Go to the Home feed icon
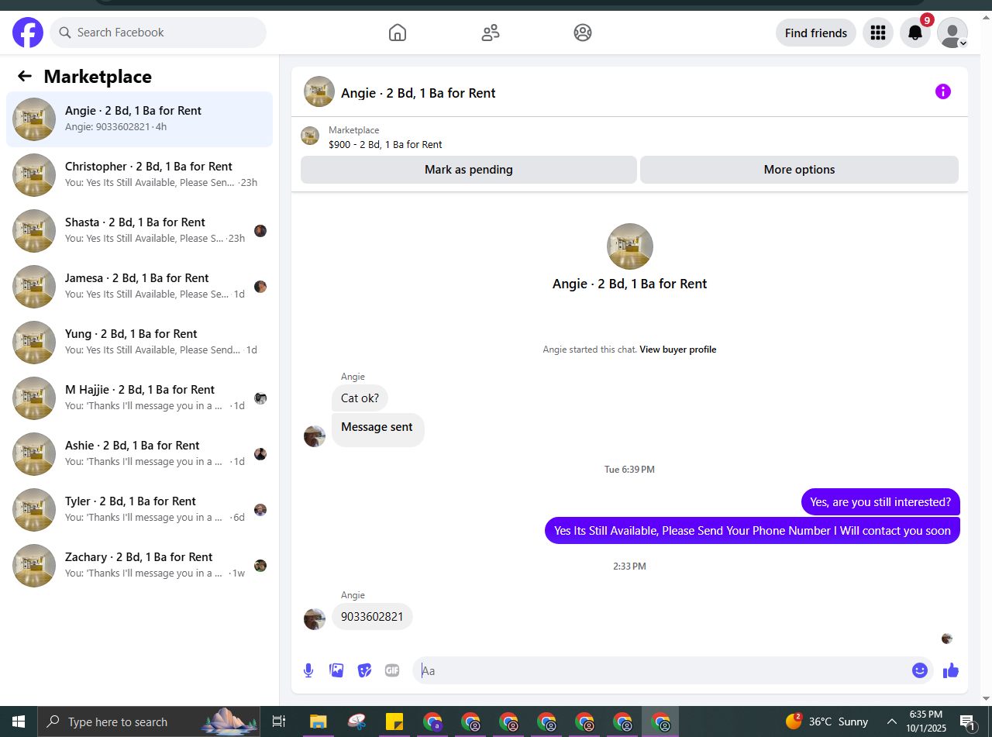The width and height of the screenshot is (992, 737). tap(398, 33)
